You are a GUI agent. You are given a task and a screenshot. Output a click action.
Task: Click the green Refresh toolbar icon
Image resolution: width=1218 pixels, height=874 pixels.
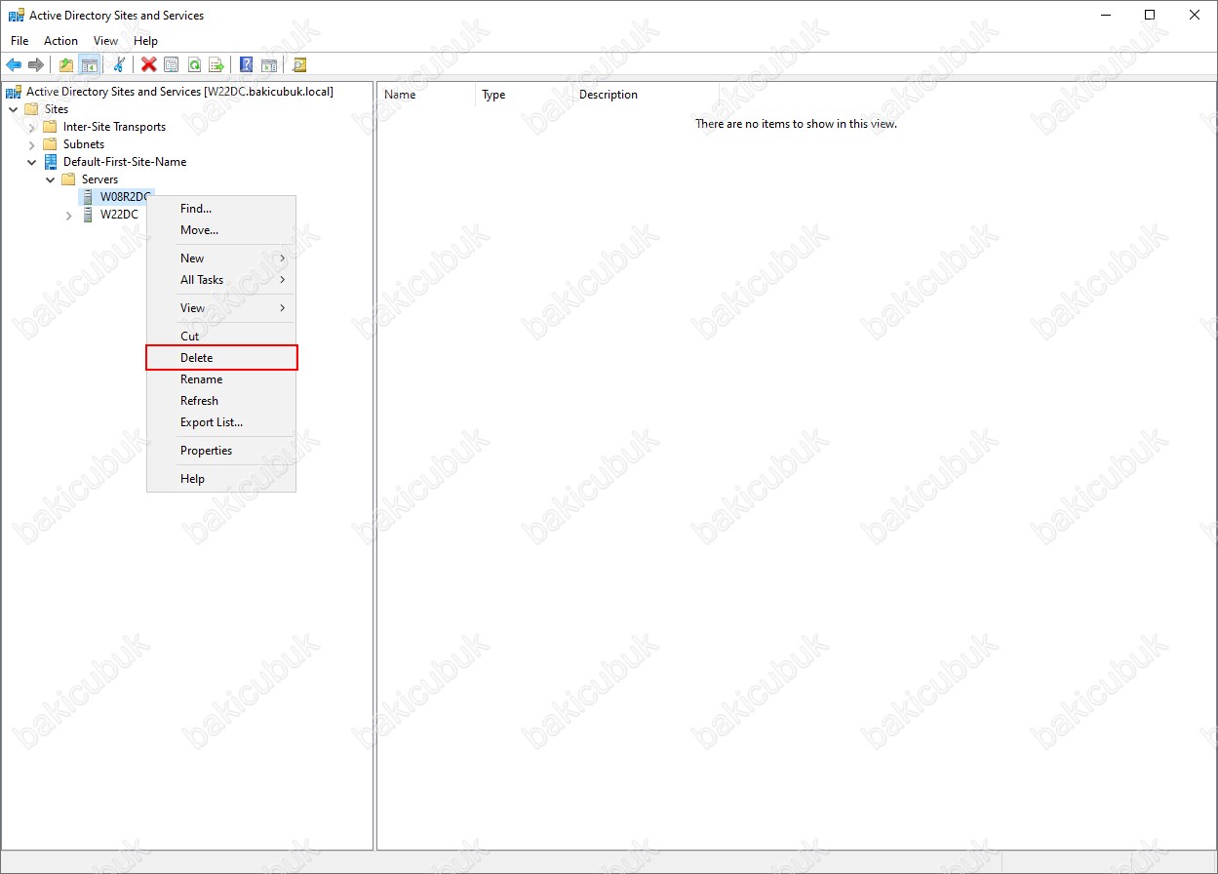click(x=194, y=65)
